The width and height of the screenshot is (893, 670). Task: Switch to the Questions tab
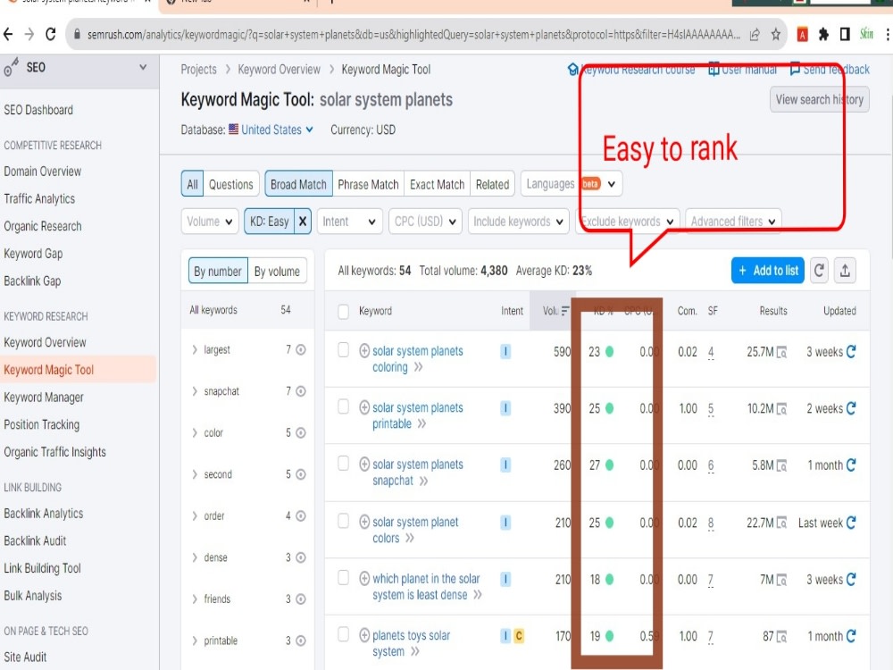[230, 185]
